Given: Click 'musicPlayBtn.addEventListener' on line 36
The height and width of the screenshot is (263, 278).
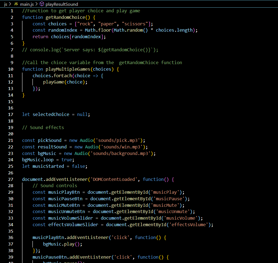Looking at the screenshot, I should coord(71,238).
